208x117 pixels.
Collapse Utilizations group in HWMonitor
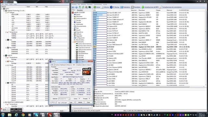[6, 83]
